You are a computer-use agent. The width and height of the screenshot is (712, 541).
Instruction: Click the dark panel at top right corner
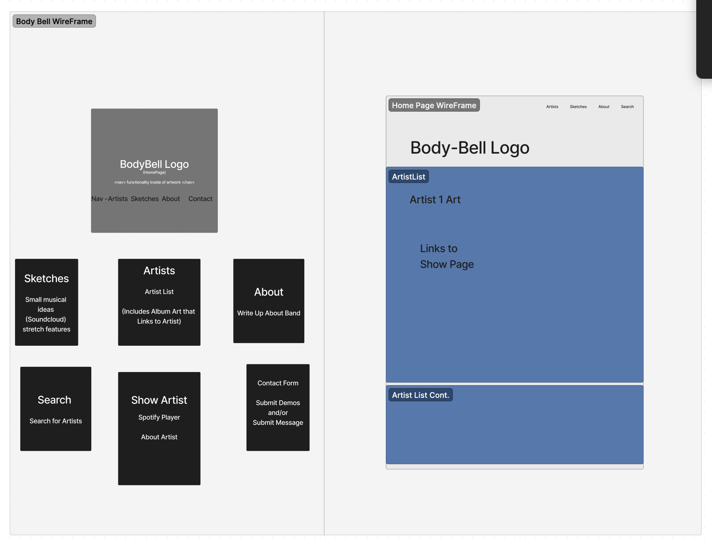(704, 38)
